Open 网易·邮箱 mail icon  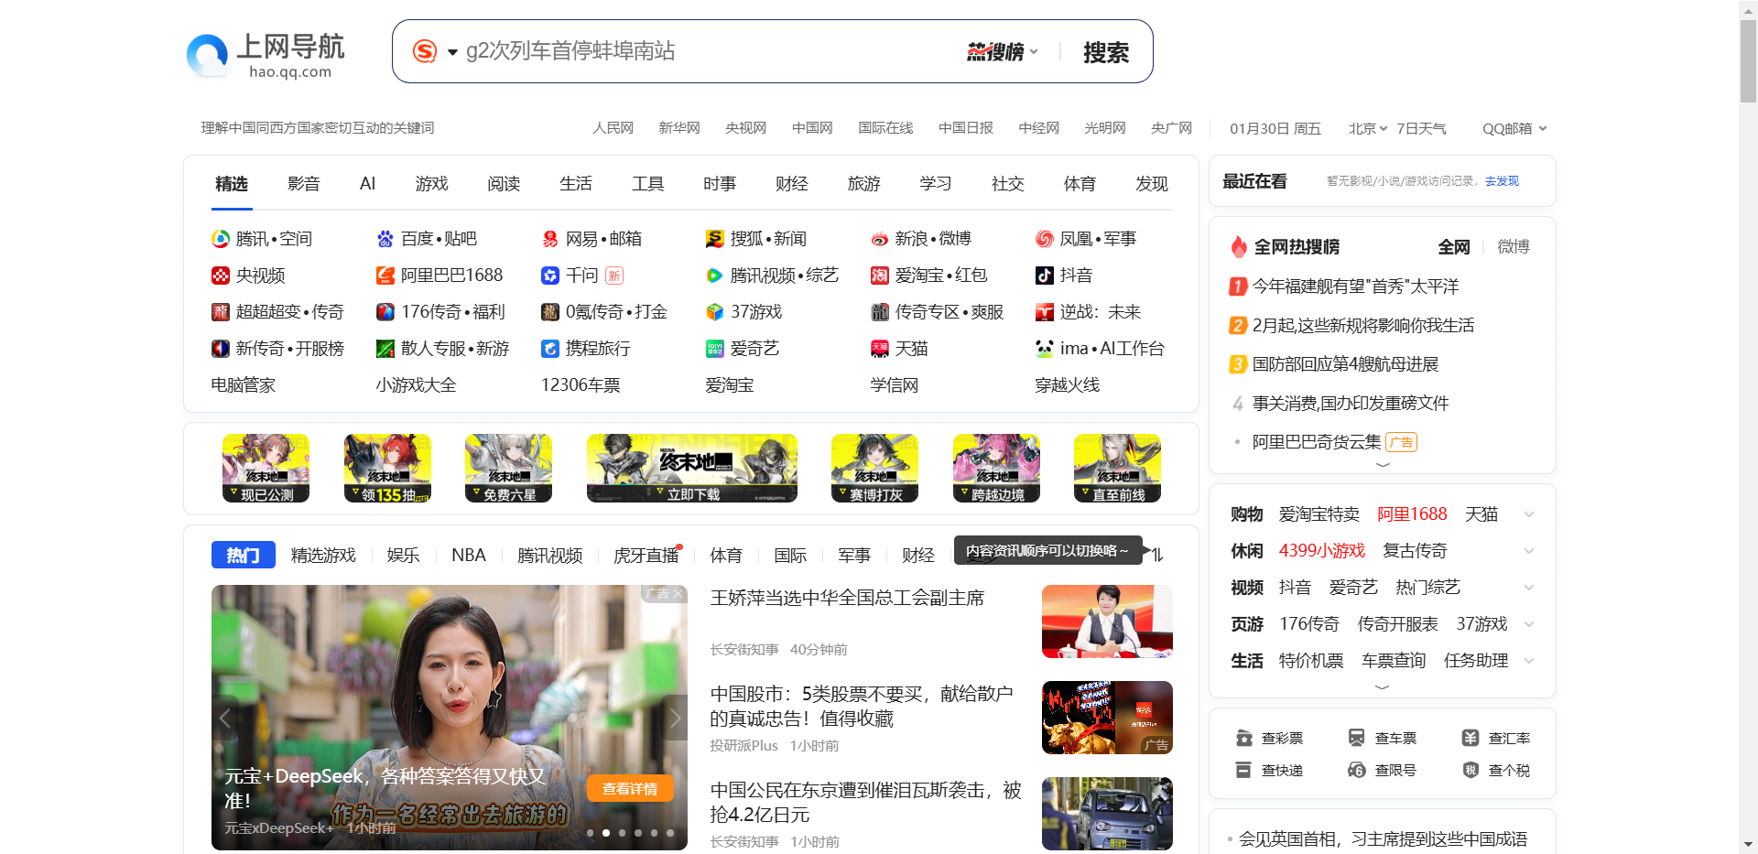point(550,238)
